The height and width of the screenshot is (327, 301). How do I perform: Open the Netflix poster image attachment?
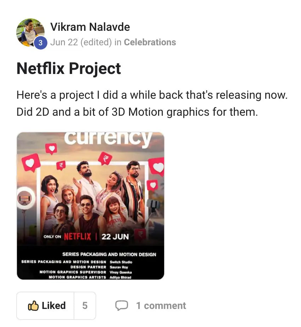(x=91, y=206)
